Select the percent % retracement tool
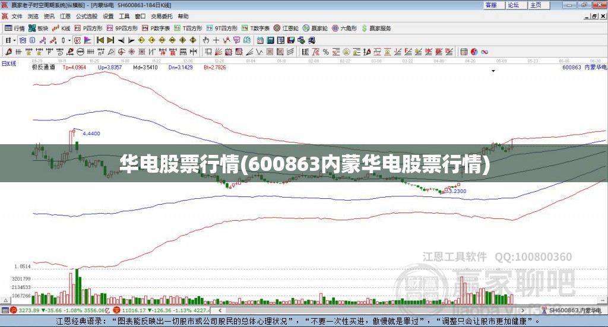 coord(326,52)
